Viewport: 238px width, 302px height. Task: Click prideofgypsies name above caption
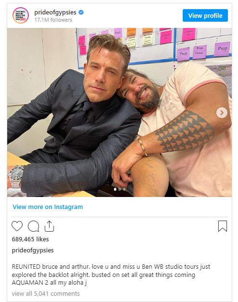(x=33, y=250)
